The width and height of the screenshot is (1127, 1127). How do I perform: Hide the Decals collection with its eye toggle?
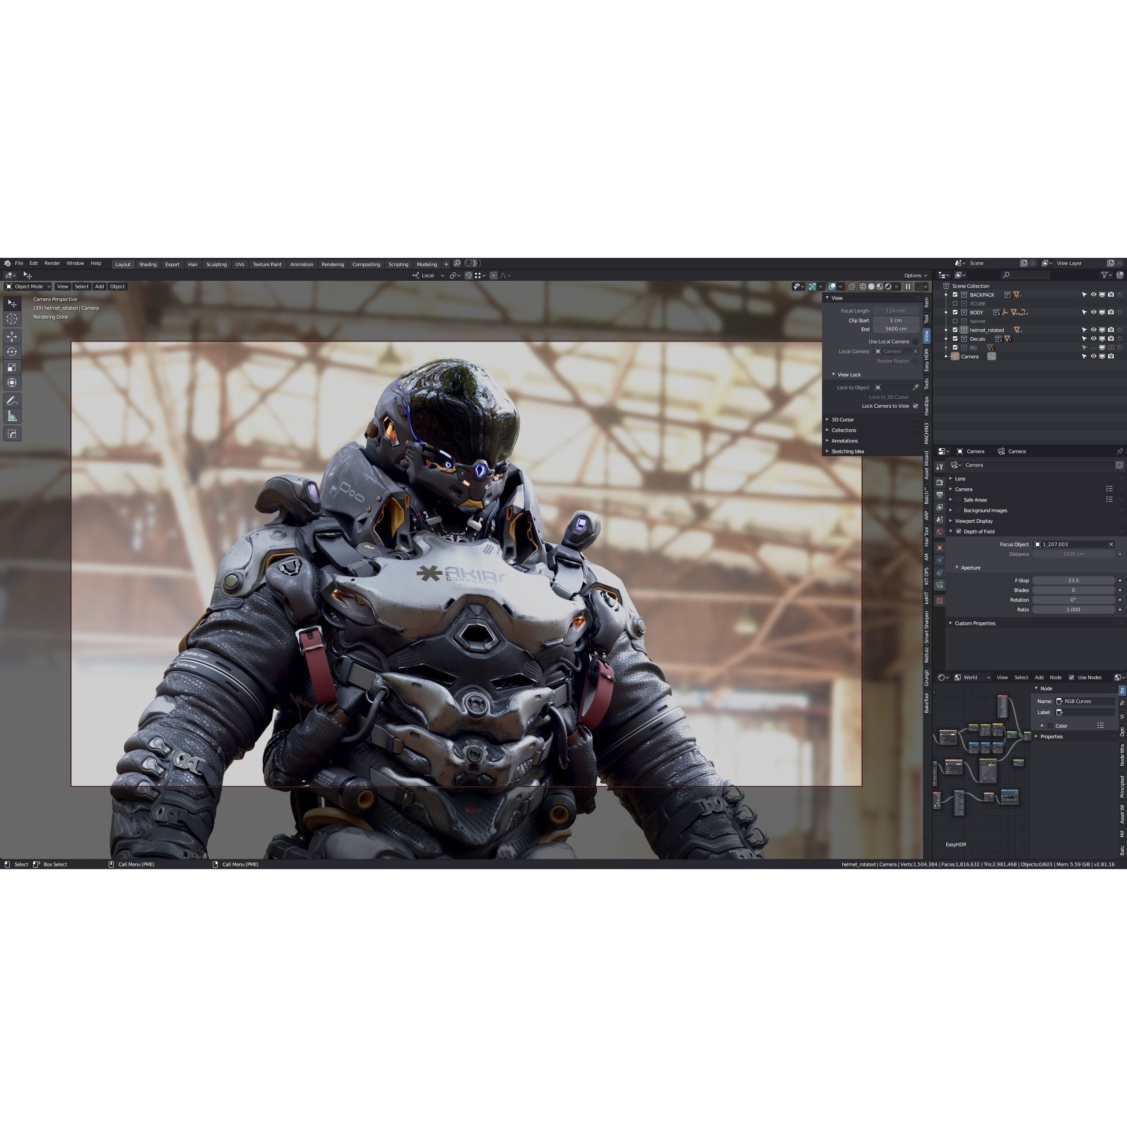[x=1094, y=338]
